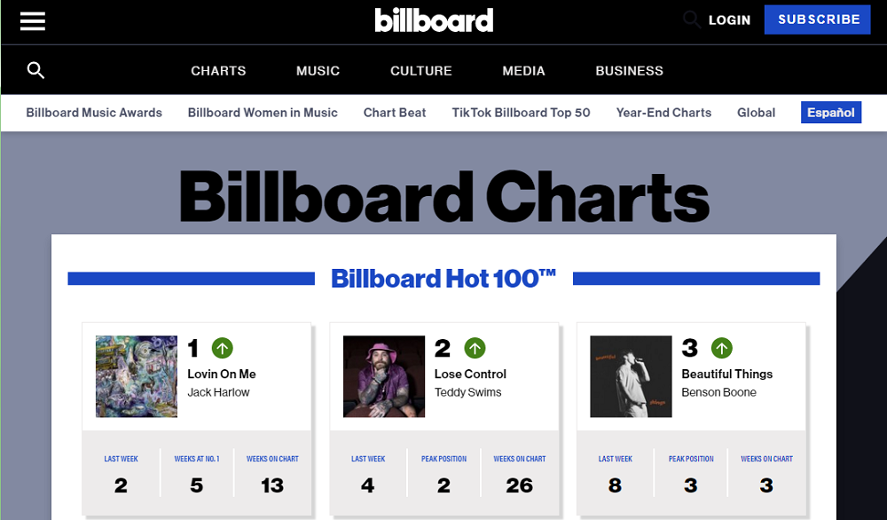The image size is (887, 520).
Task: Click green up arrow on Beautiful Things
Action: tap(722, 348)
